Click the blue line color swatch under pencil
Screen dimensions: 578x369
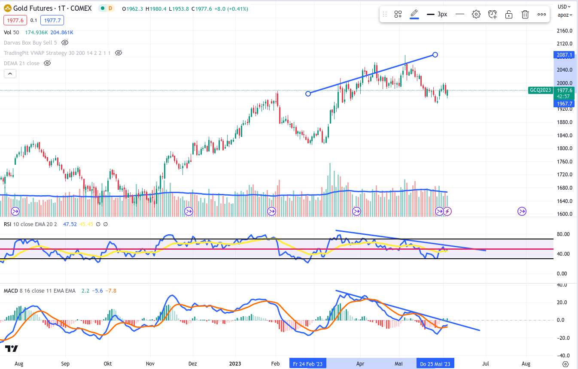pyautogui.click(x=414, y=19)
